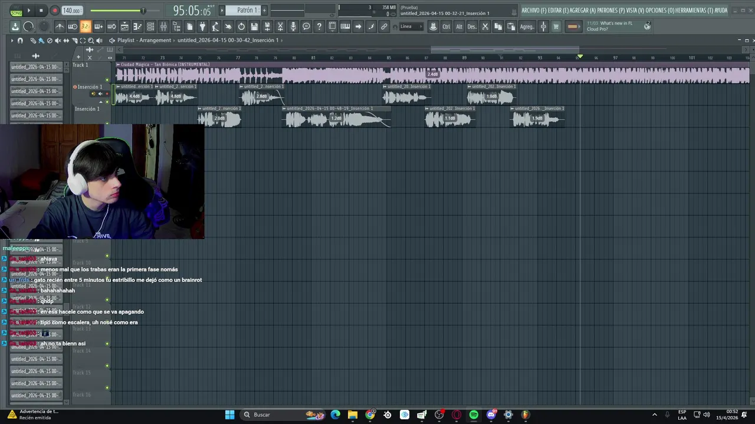Toggle overdub blend recording icon
This screenshot has height=424, width=755.
(x=99, y=26)
